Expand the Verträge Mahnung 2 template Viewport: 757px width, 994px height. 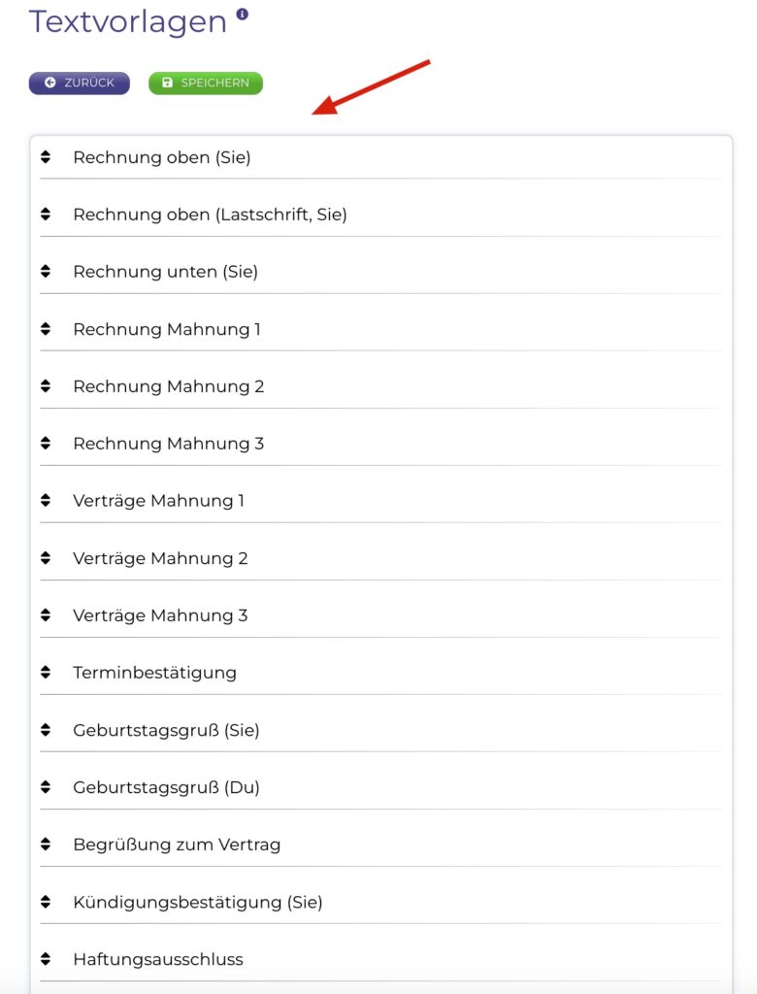click(x=160, y=558)
